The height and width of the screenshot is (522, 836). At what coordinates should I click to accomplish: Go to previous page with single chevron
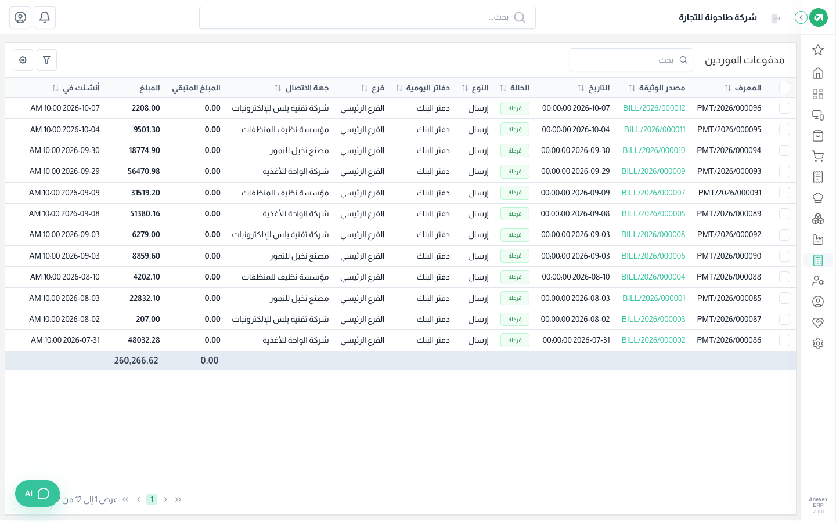point(139,499)
